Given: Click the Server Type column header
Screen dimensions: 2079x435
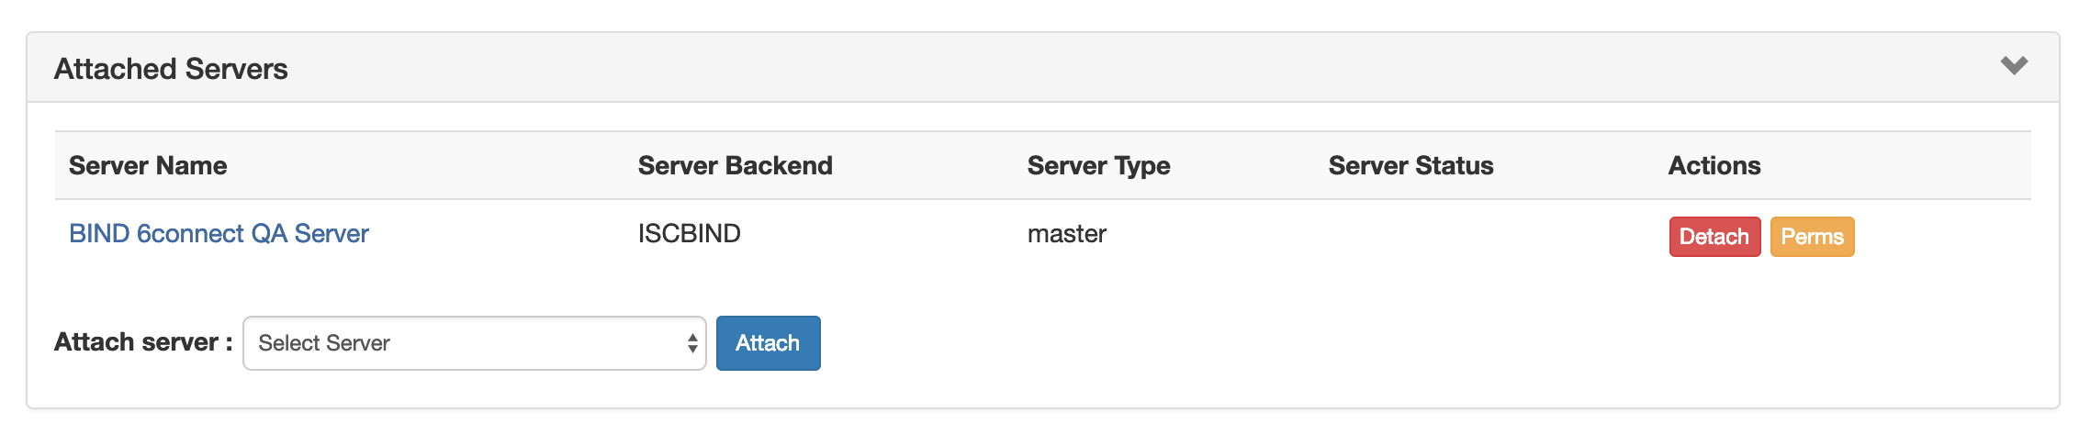Looking at the screenshot, I should [x=1098, y=166].
